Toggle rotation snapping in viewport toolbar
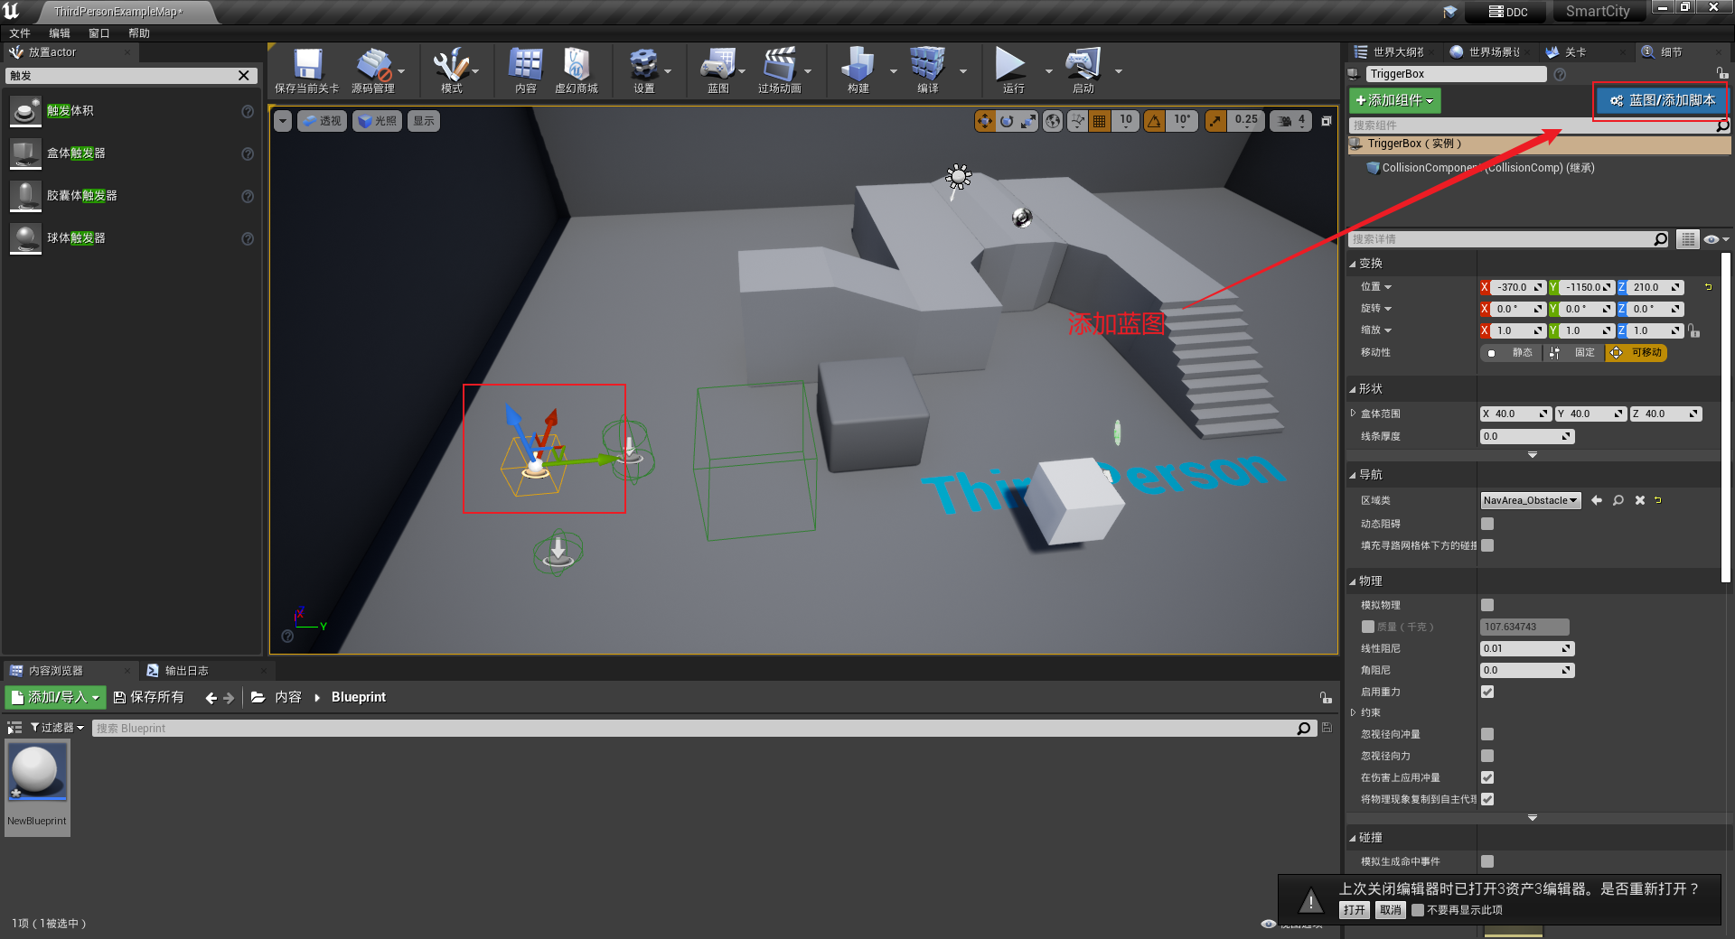 [x=1155, y=121]
